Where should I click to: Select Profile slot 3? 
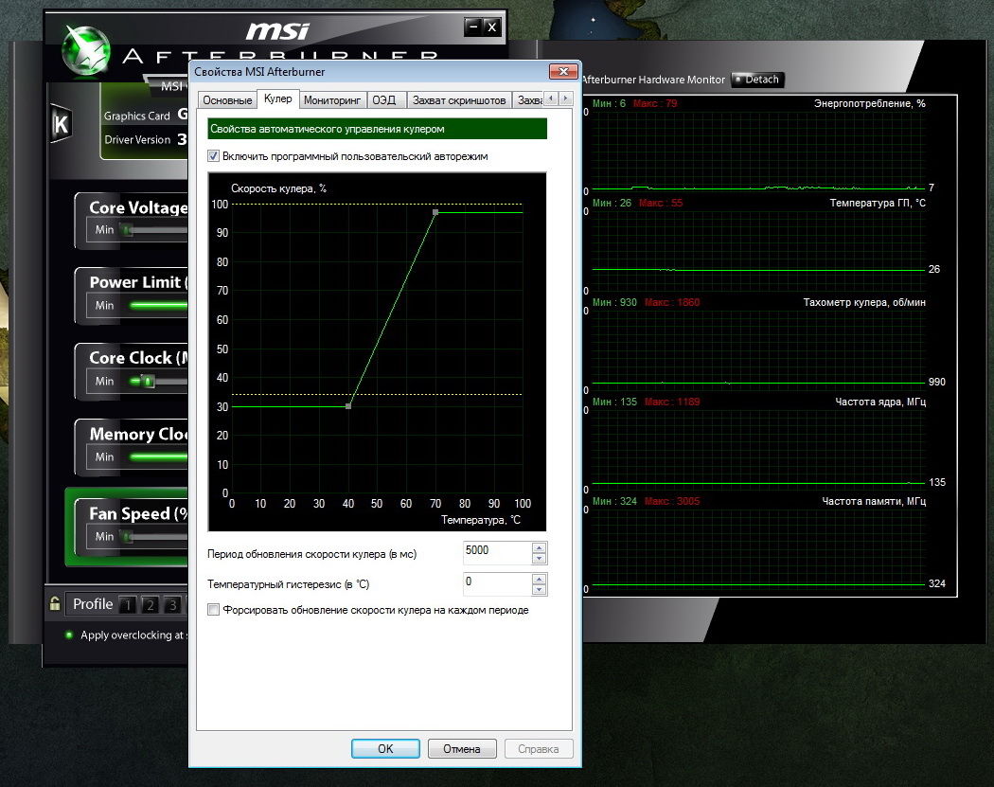(x=171, y=604)
